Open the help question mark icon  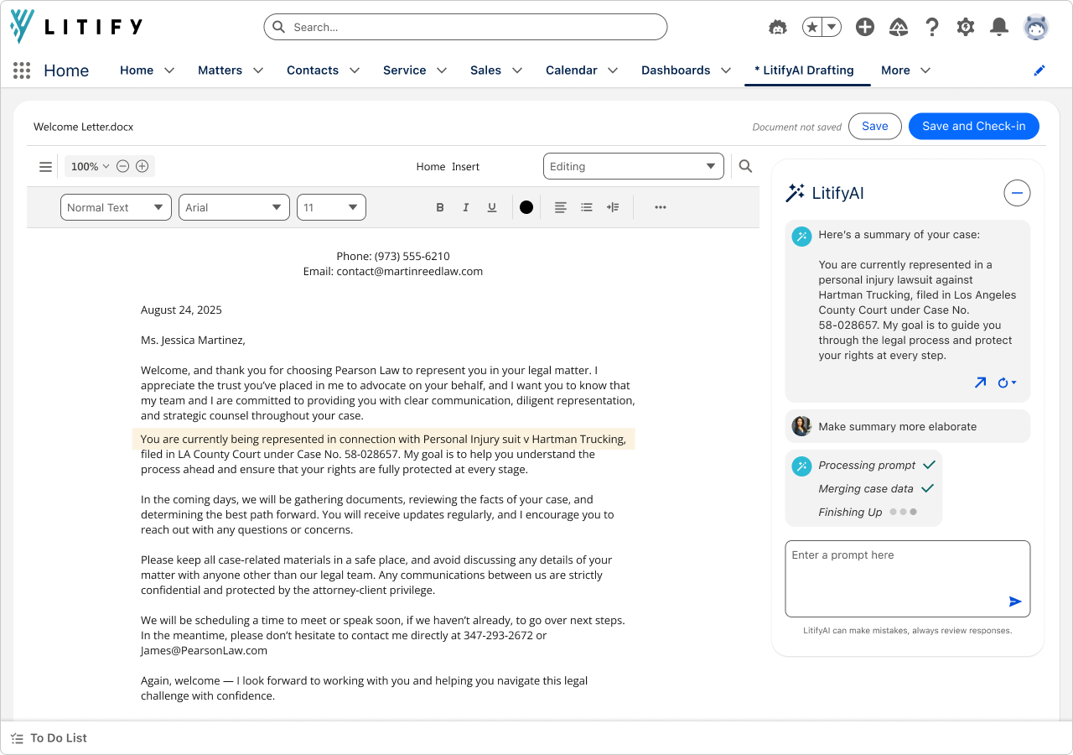click(x=932, y=27)
